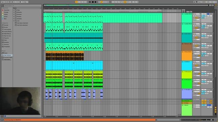Expand the Grooves folder in browser list

tap(14, 14)
